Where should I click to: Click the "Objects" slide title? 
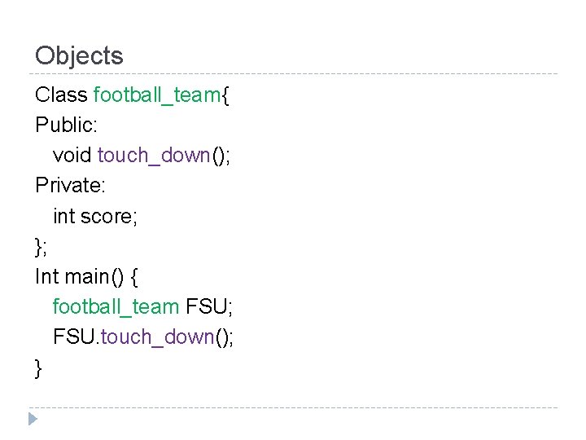click(x=79, y=56)
